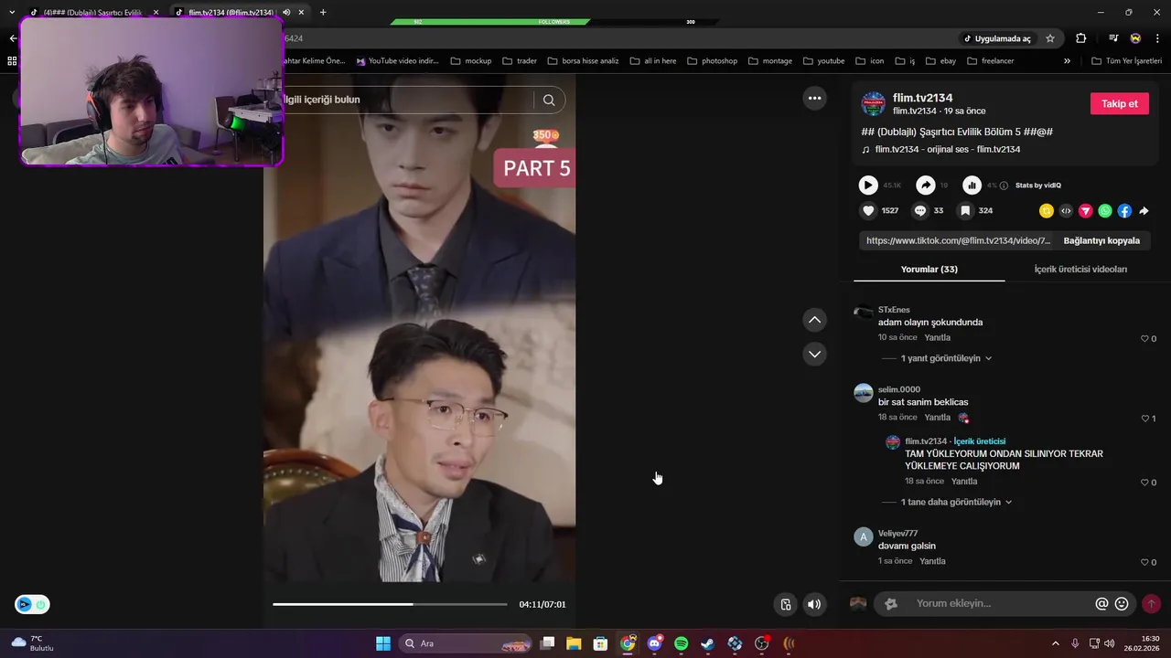Go to next video with down arrow

814,354
